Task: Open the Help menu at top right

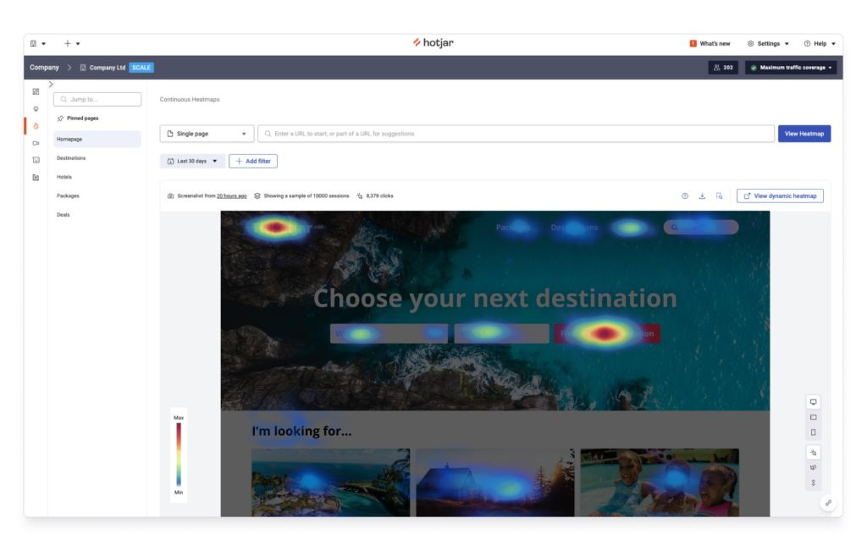Action: 819,43
